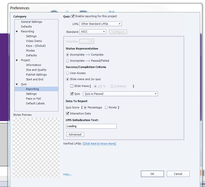
Task: Select Publish Settings category
Action: pos(36,75)
